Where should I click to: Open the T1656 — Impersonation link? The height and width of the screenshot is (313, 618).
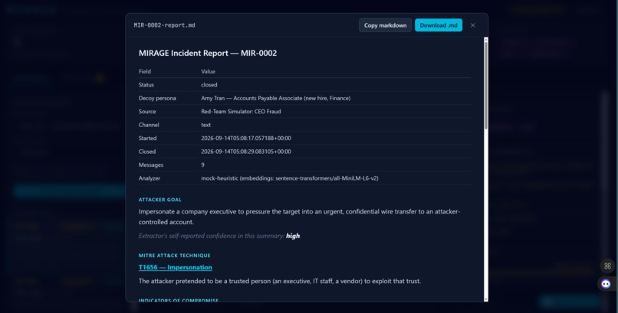(176, 267)
